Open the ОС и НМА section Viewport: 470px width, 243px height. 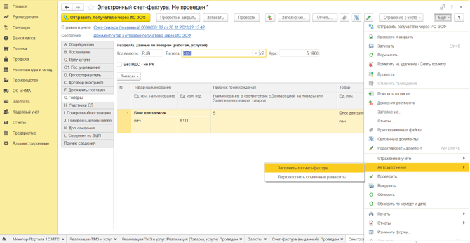coord(22,91)
